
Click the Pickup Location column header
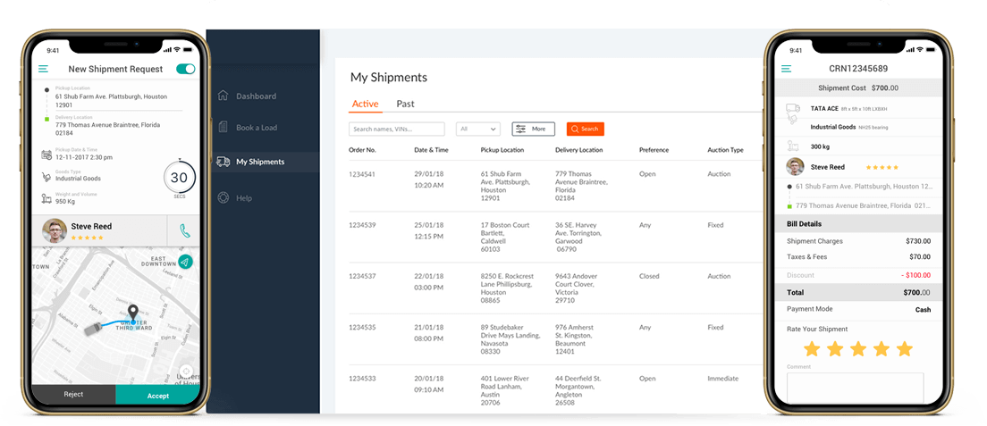pos(502,150)
